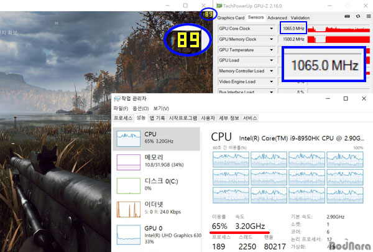
Task: Click the GPU Memory Clock red history graph
Action: click(x=339, y=39)
